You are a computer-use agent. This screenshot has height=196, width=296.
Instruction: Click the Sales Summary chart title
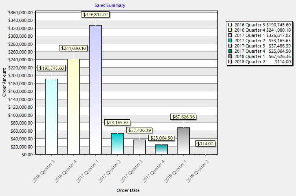coord(110,5)
